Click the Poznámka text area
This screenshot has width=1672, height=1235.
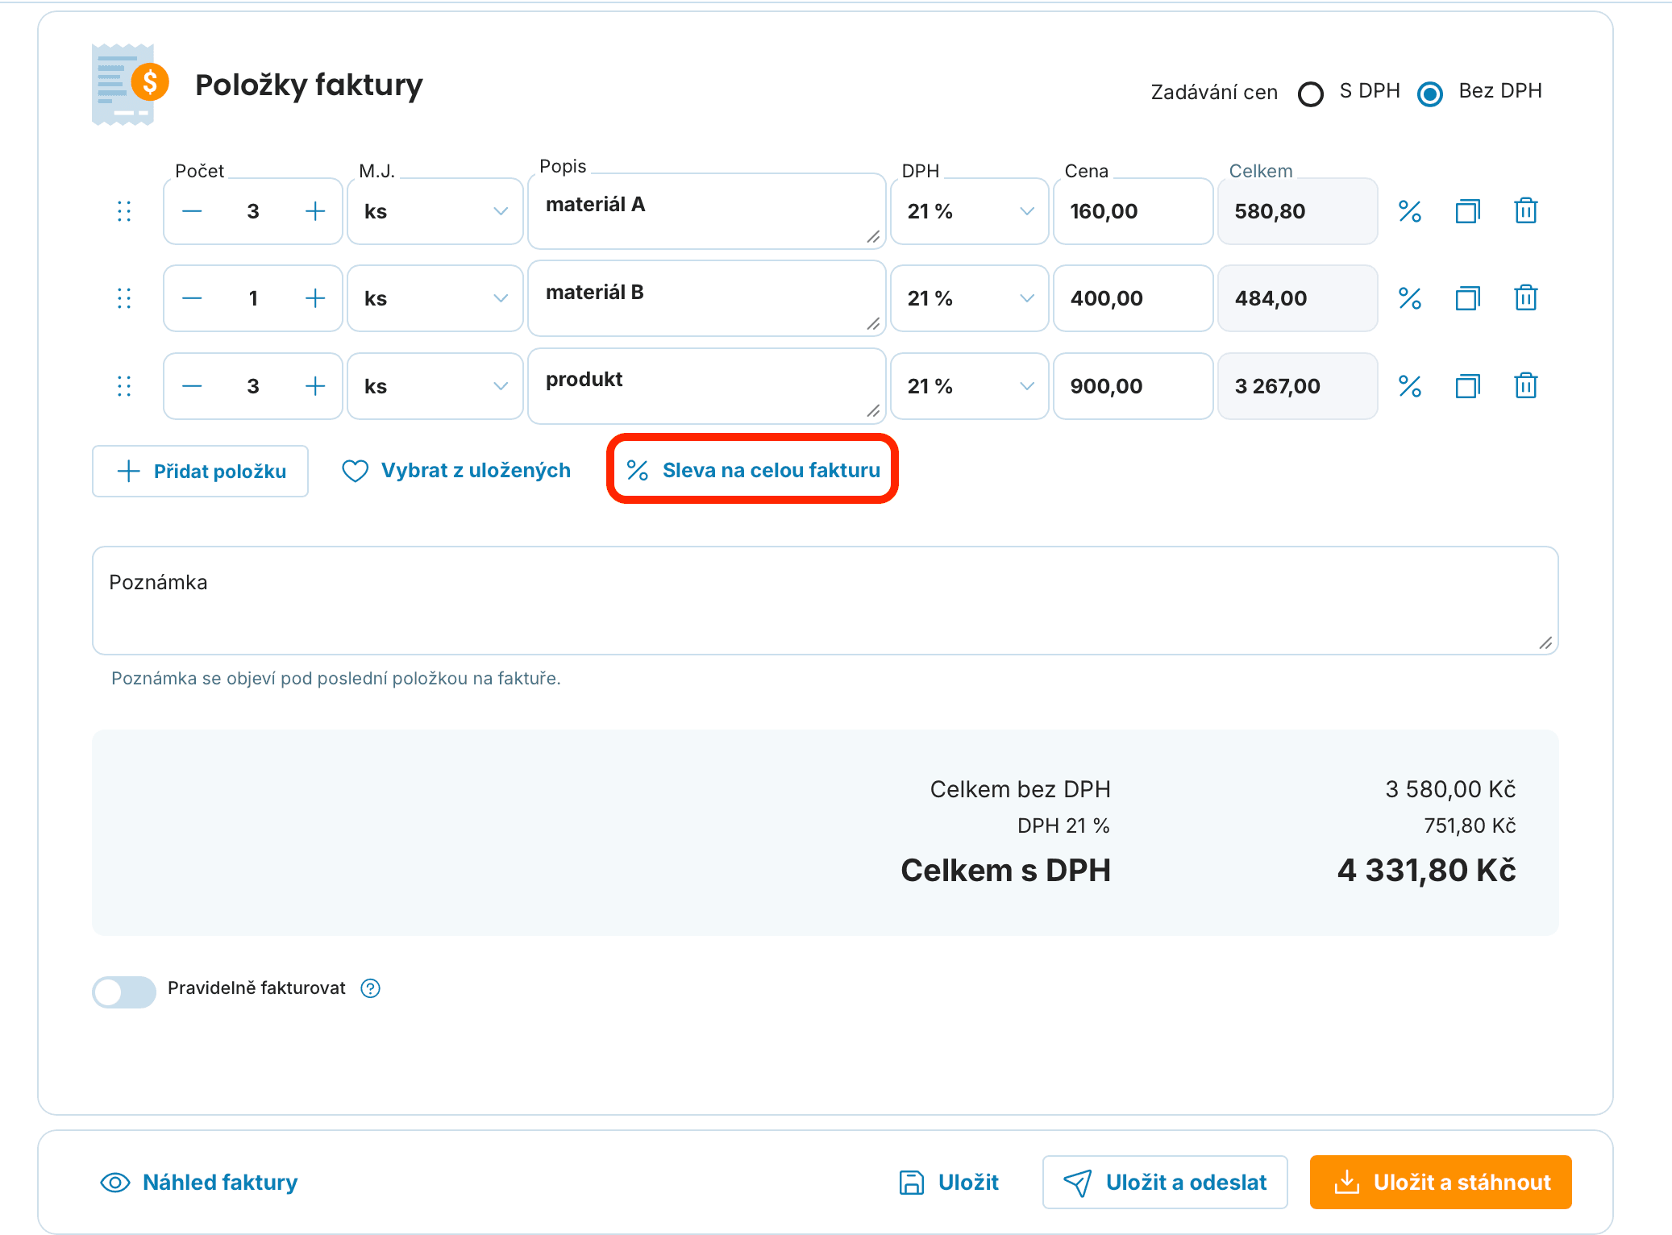826,601
